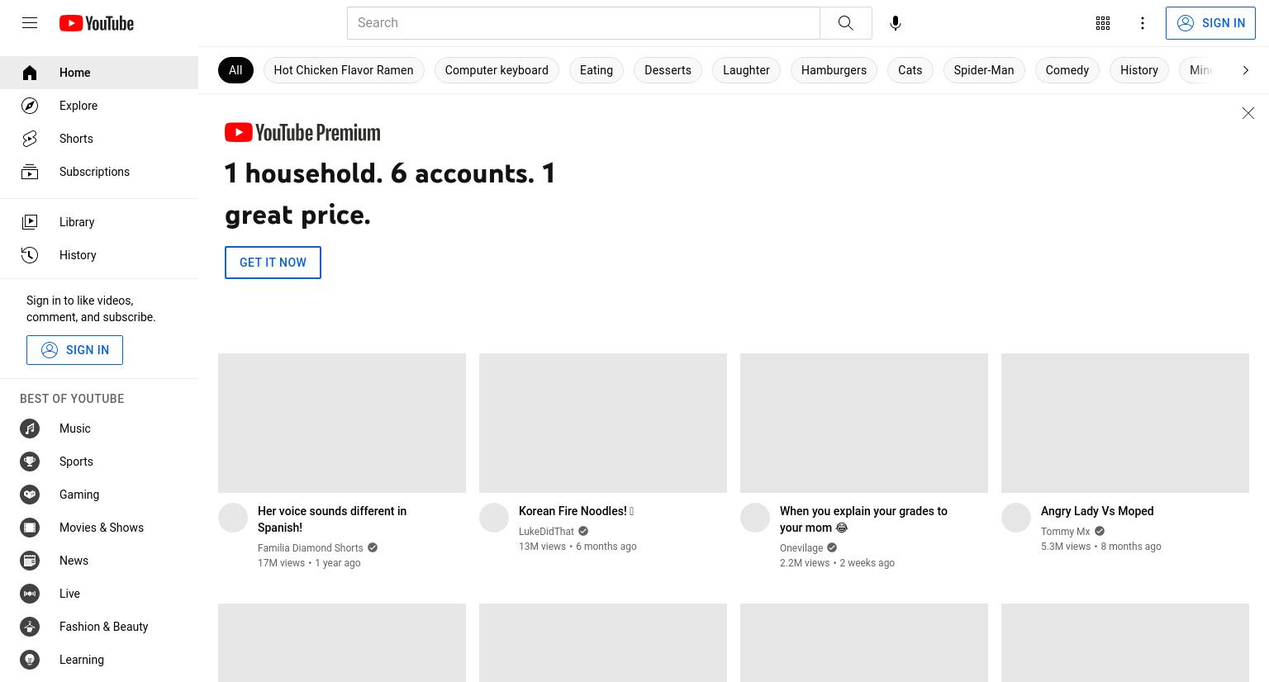Open LukeDidThat channel avatar
This screenshot has height=682, width=1269.
[494, 518]
